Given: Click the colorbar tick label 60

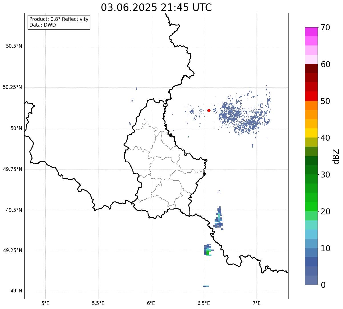Looking at the screenshot, I should pyautogui.click(x=325, y=64).
